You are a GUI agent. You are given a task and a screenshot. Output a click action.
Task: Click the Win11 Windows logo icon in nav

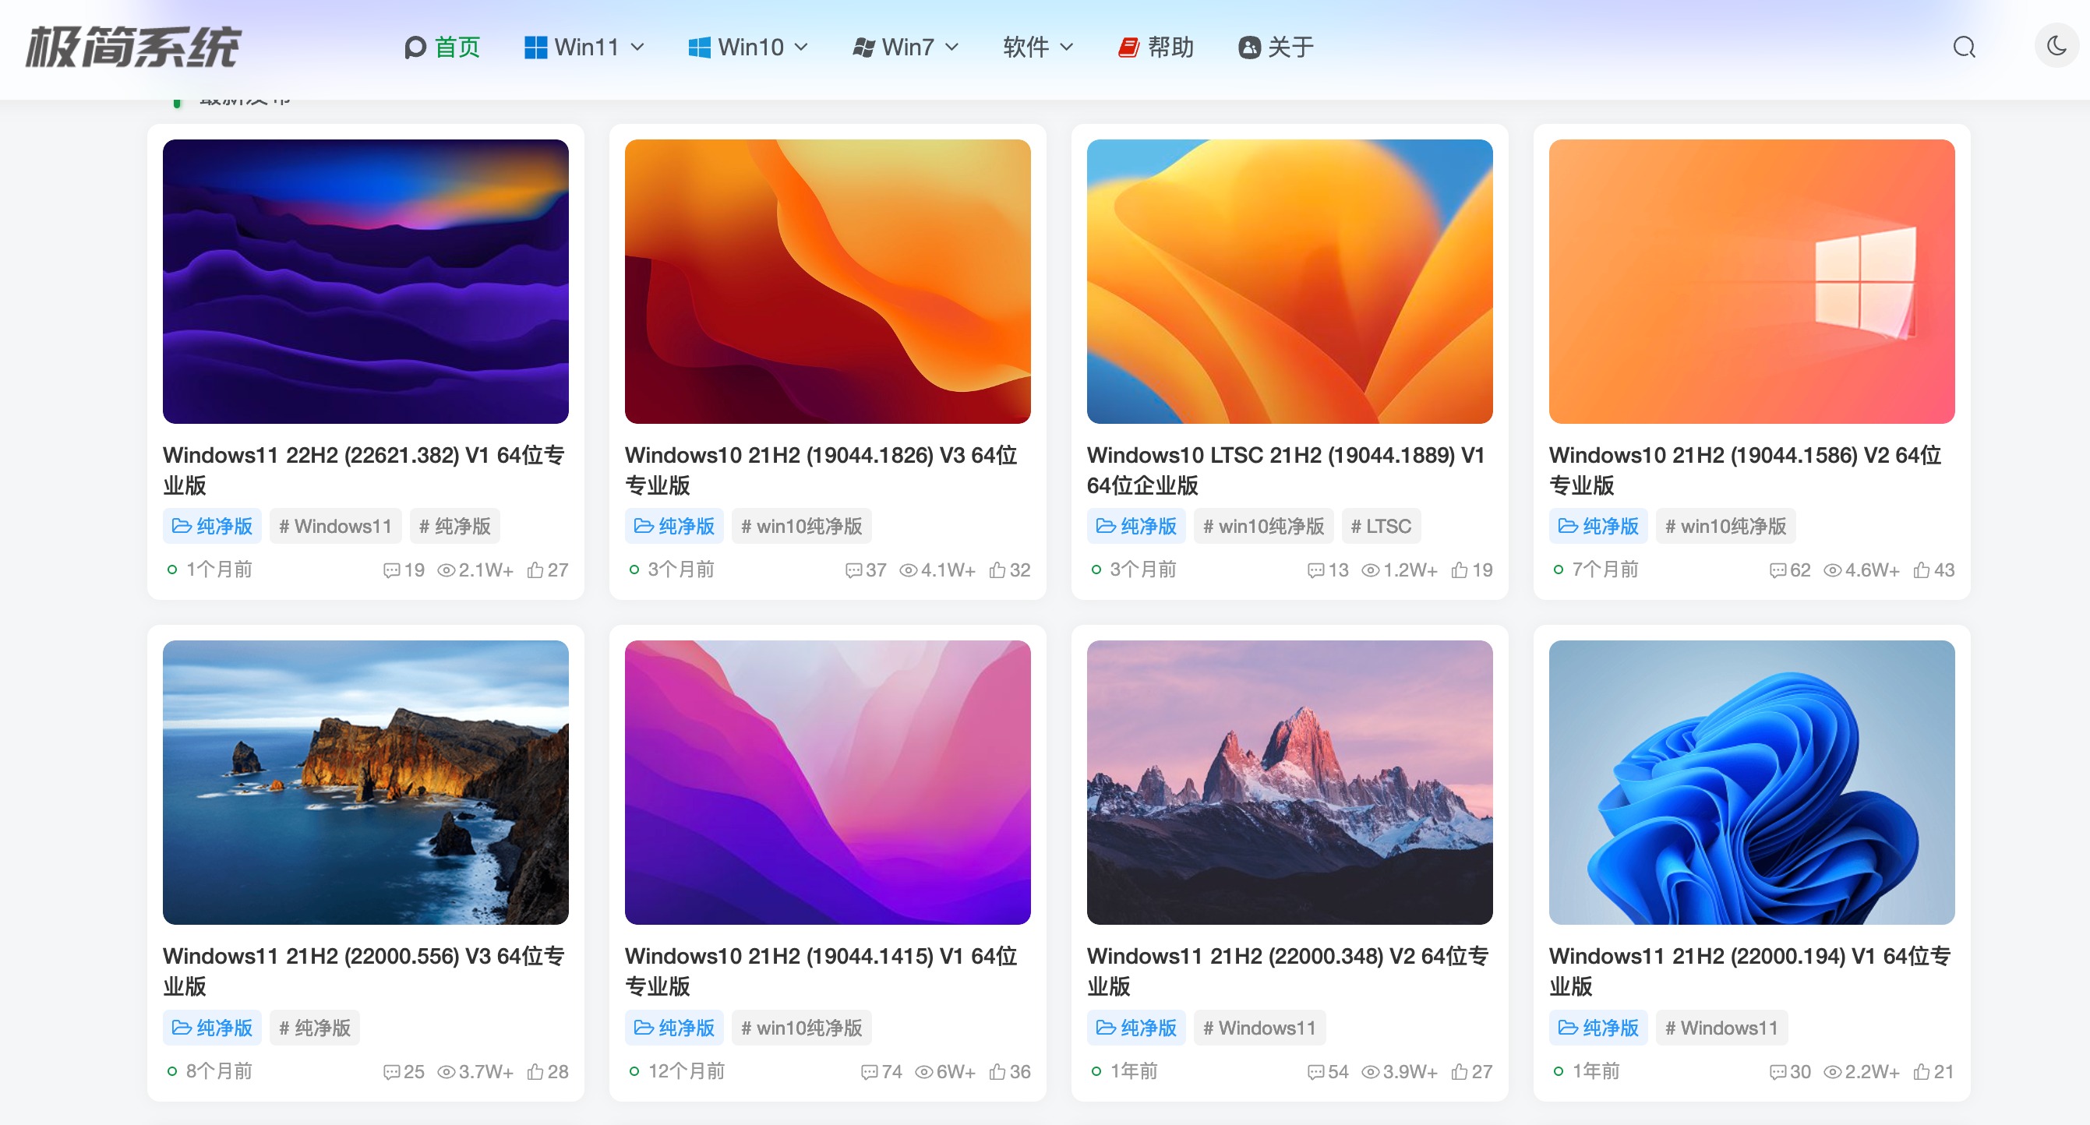click(x=535, y=47)
